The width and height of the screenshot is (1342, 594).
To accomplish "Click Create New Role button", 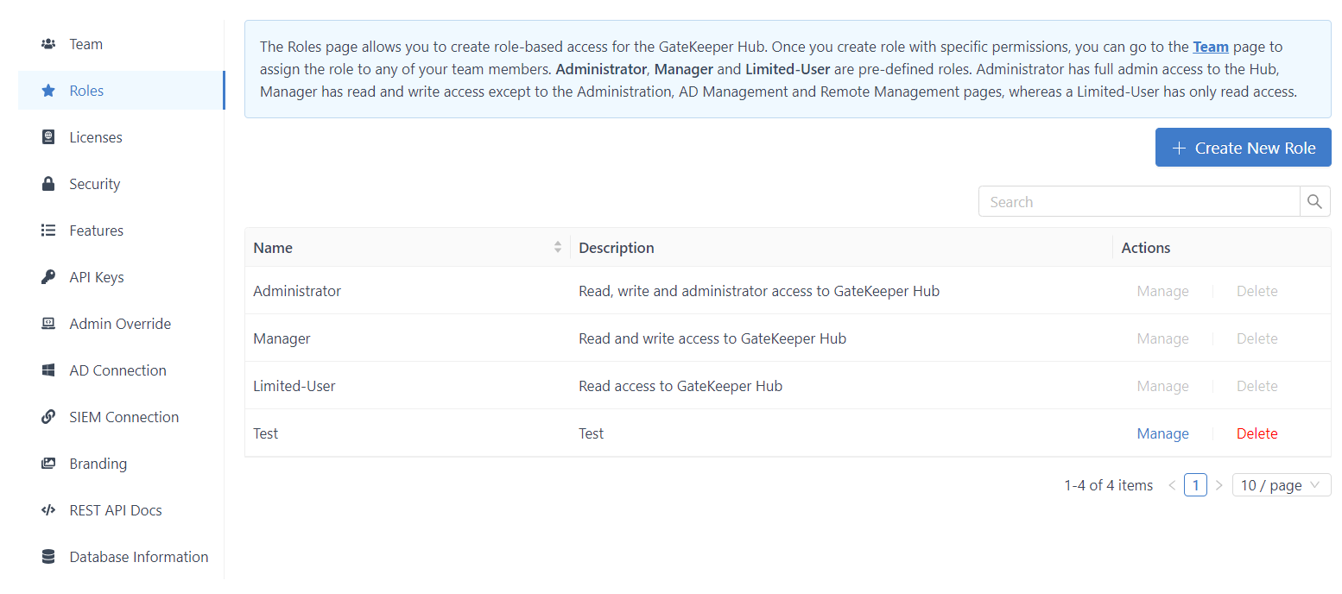I will (x=1243, y=148).
